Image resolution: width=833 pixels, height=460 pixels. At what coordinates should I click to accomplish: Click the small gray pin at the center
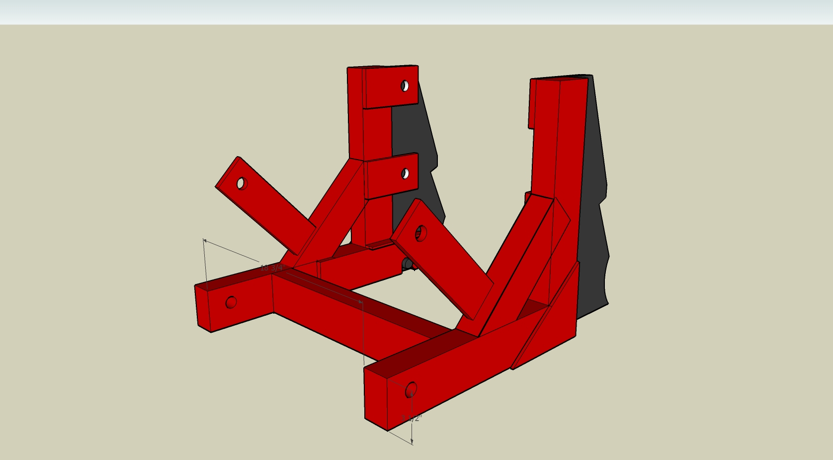[x=408, y=264]
